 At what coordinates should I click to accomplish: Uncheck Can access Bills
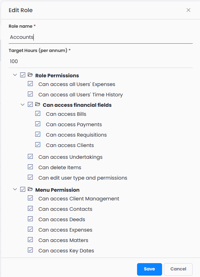pos(38,114)
